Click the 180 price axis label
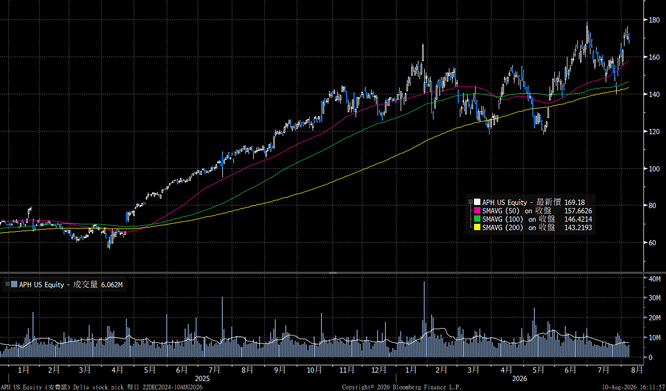 coord(654,20)
